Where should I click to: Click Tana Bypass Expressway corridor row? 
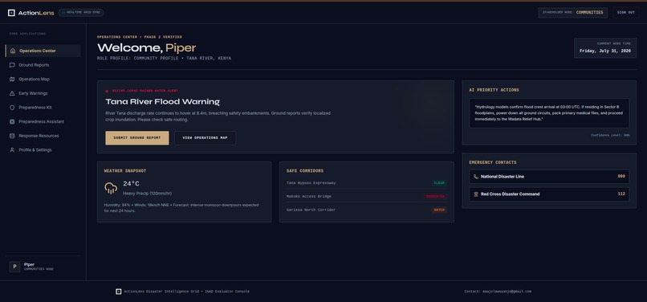point(366,183)
